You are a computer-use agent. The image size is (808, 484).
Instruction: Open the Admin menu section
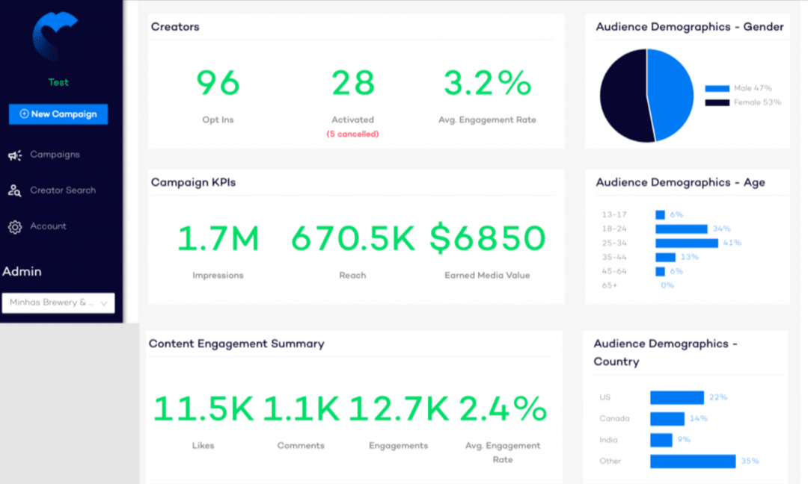point(22,271)
